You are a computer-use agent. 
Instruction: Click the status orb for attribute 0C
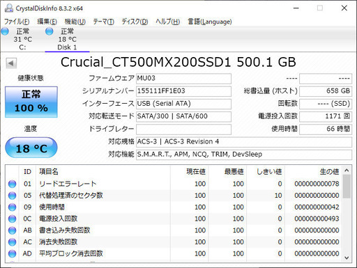click(x=12, y=219)
